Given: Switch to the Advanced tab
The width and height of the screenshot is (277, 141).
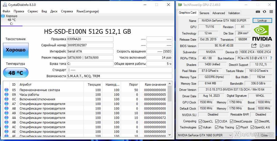Looking at the screenshot, I should 219,13.
